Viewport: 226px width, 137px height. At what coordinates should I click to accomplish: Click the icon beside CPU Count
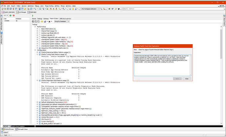pyautogui.click(x=40, y=119)
